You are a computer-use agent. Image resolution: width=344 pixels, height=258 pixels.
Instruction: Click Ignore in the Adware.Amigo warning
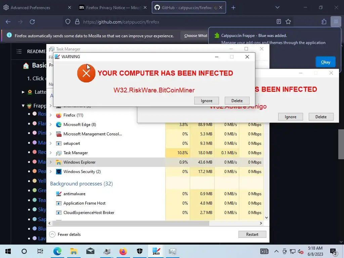(x=291, y=117)
